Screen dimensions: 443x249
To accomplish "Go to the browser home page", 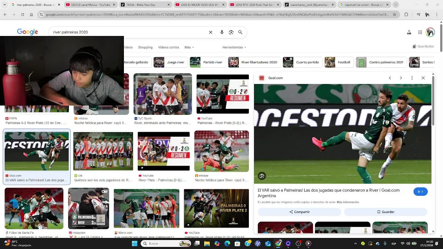I will (31, 15).
